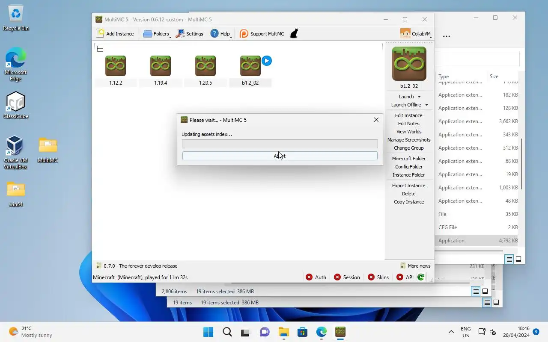Select the Application 4,792 KB row in Explorer
The image size is (548, 342).
click(x=478, y=241)
